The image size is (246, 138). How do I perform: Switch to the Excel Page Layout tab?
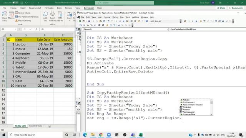tap(35, 8)
